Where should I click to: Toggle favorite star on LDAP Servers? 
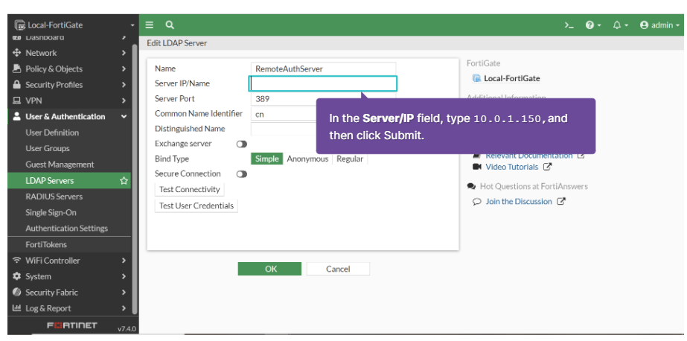(x=124, y=181)
